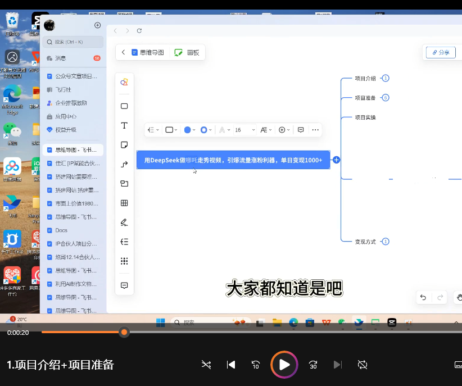Select the Text tool
The image size is (462, 386).
pyautogui.click(x=124, y=125)
